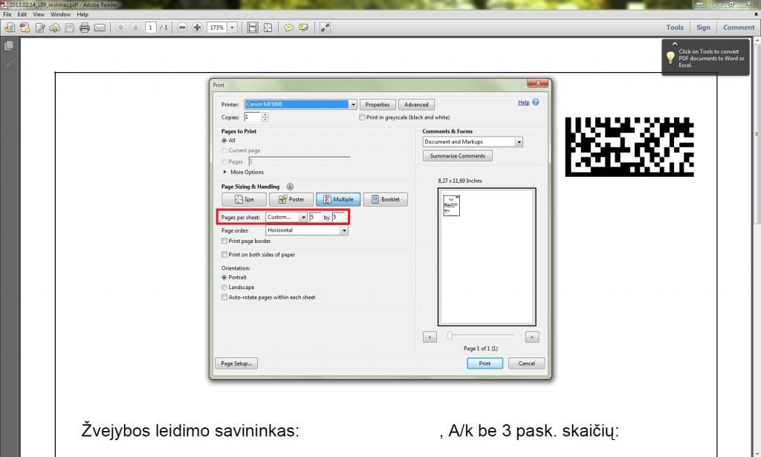Open the Printer dropdown list
Viewport: 761px width, 457px height.
[353, 104]
